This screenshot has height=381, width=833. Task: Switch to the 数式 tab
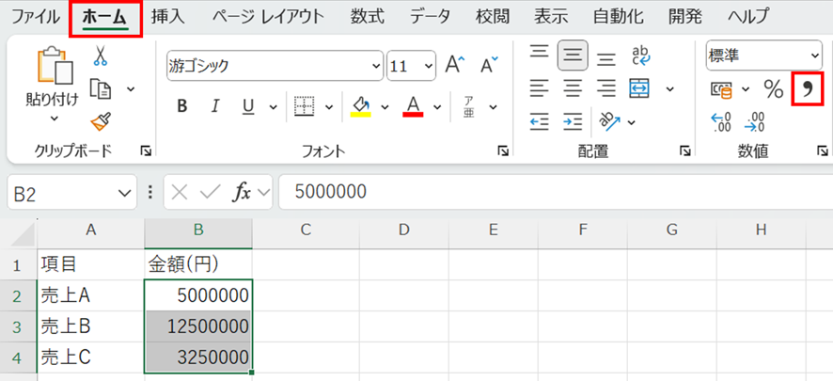click(x=367, y=16)
